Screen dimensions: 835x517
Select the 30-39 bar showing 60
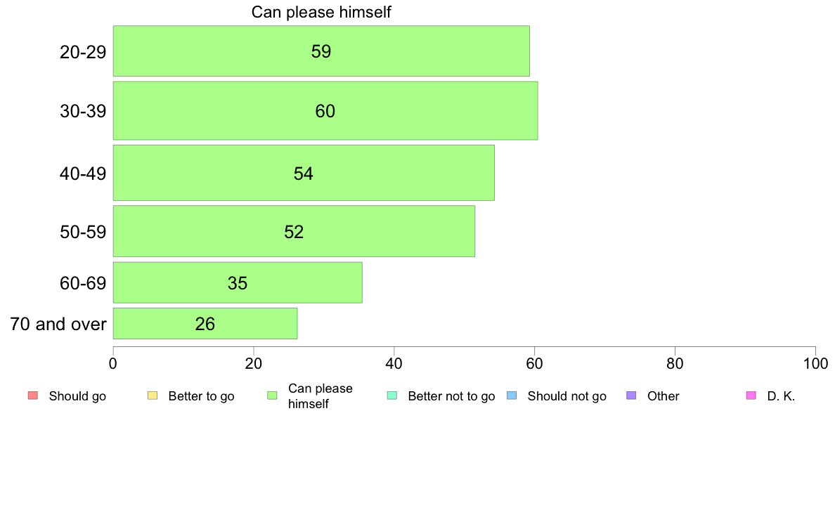pyautogui.click(x=325, y=111)
